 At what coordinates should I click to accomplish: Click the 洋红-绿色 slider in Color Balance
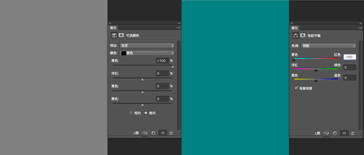point(316,69)
